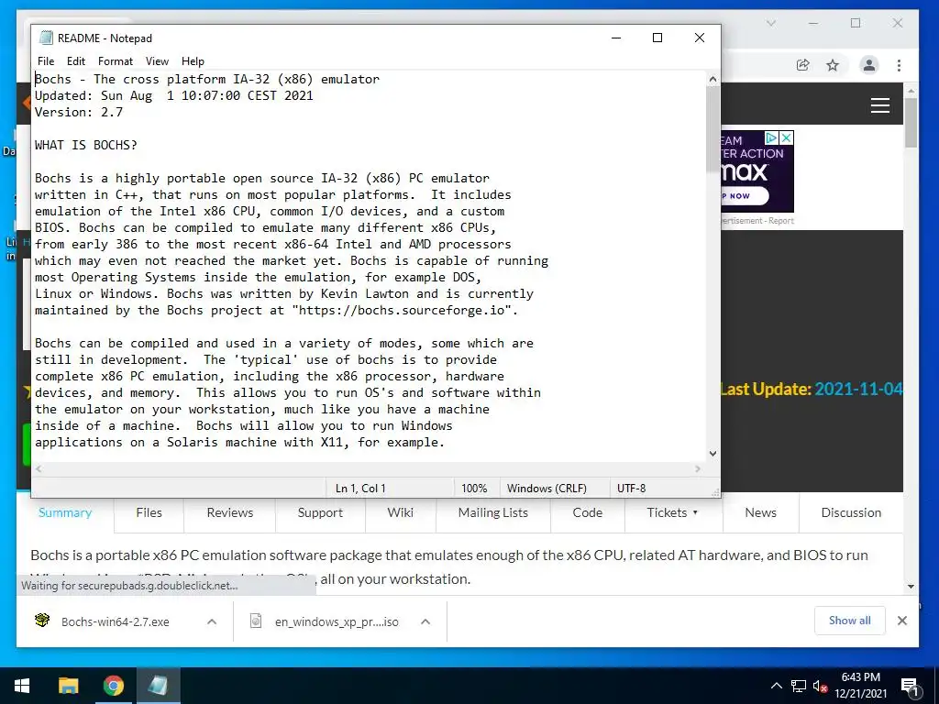
Task: Click the Notepad icon in the title bar
Action: click(x=46, y=38)
